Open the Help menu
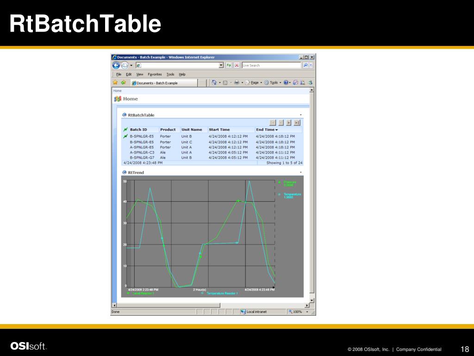This screenshot has width=474, height=356. (x=182, y=74)
